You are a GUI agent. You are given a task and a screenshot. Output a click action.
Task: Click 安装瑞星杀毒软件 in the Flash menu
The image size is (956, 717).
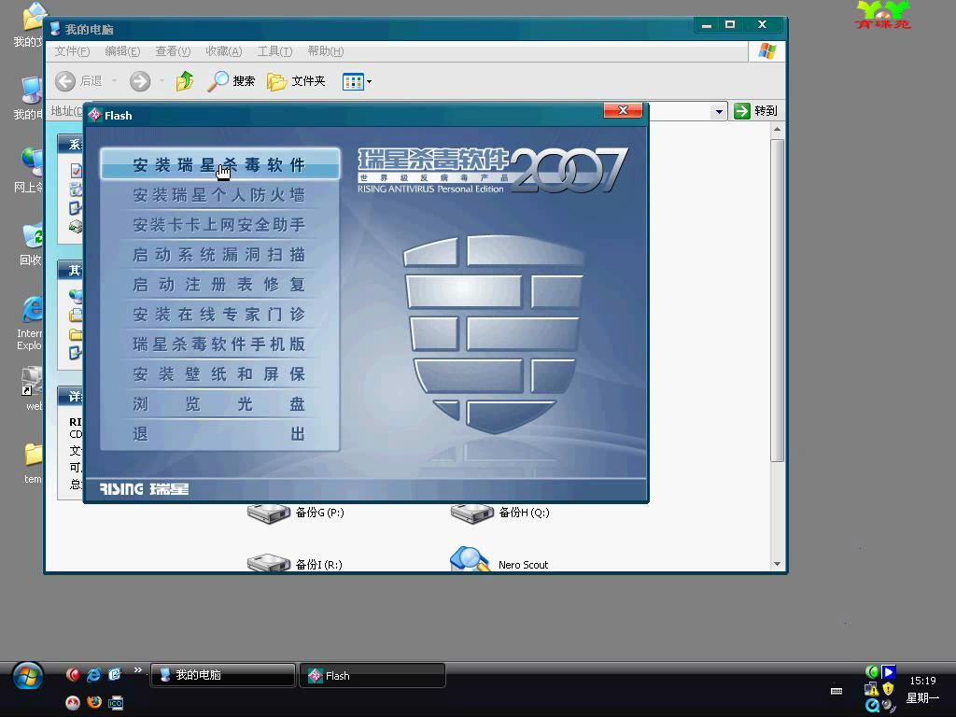[219, 164]
